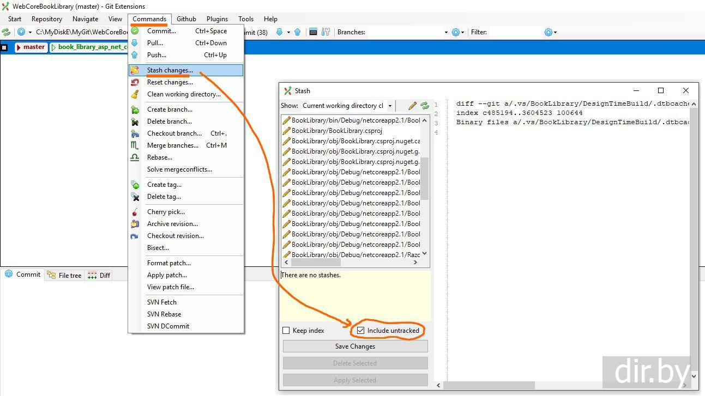
Task: Click the file list vertical scrollbar thumb
Action: [x=425, y=178]
